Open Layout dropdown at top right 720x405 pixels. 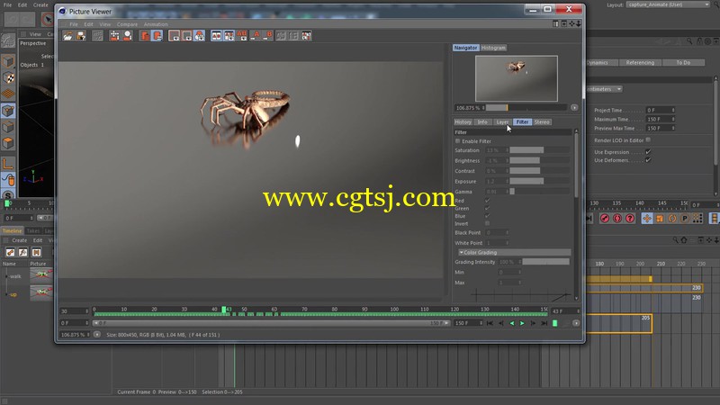(668, 4)
